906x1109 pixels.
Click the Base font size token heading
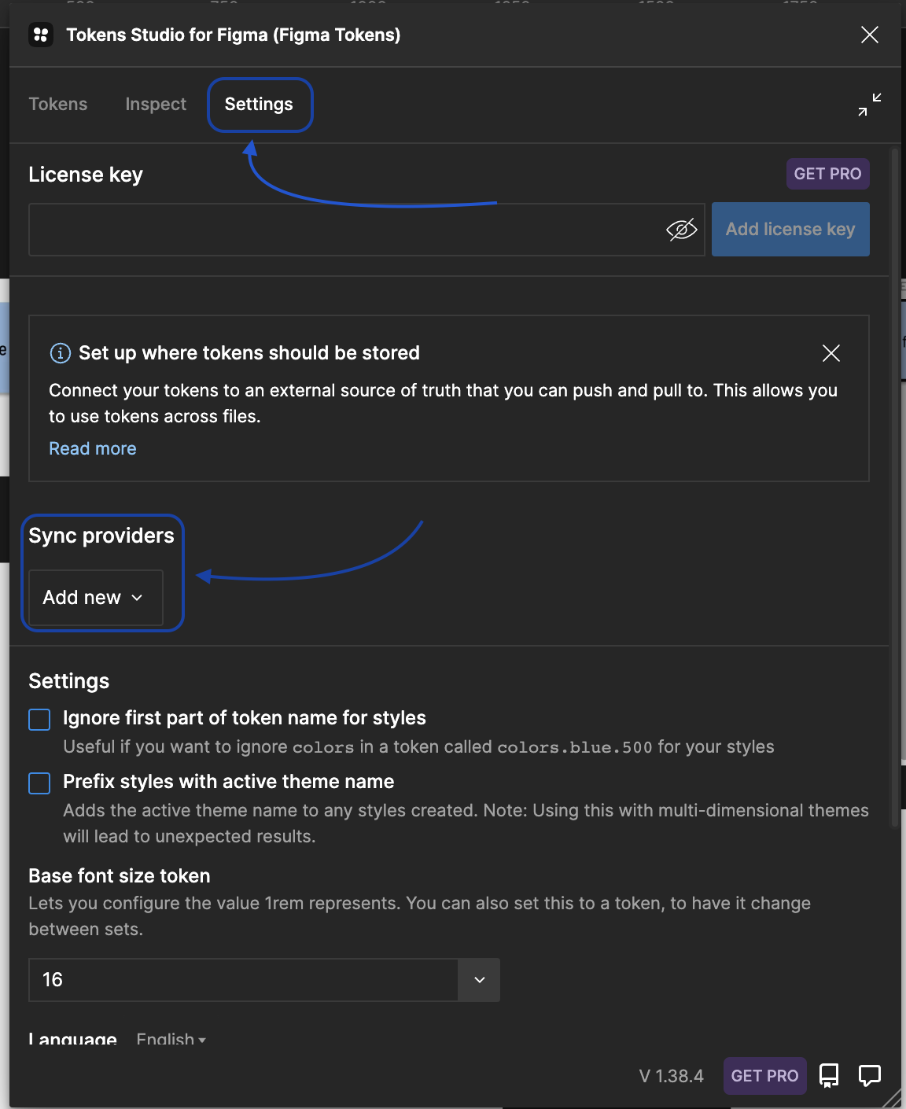click(x=120, y=876)
